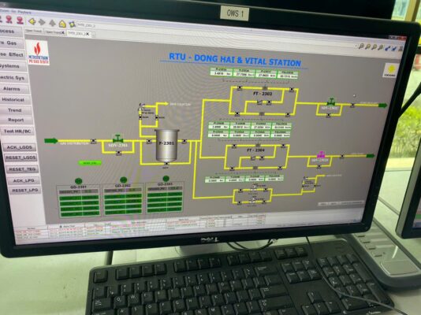Open the Historical page
Screen dimensions: 421x315
coord(13,99)
